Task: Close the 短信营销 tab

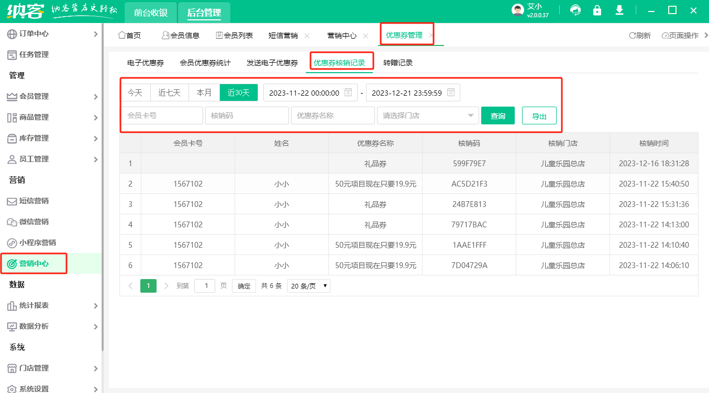Action: coord(307,36)
